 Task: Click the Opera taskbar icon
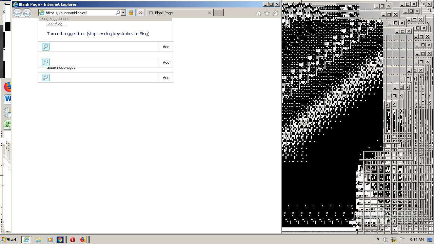click(73, 240)
